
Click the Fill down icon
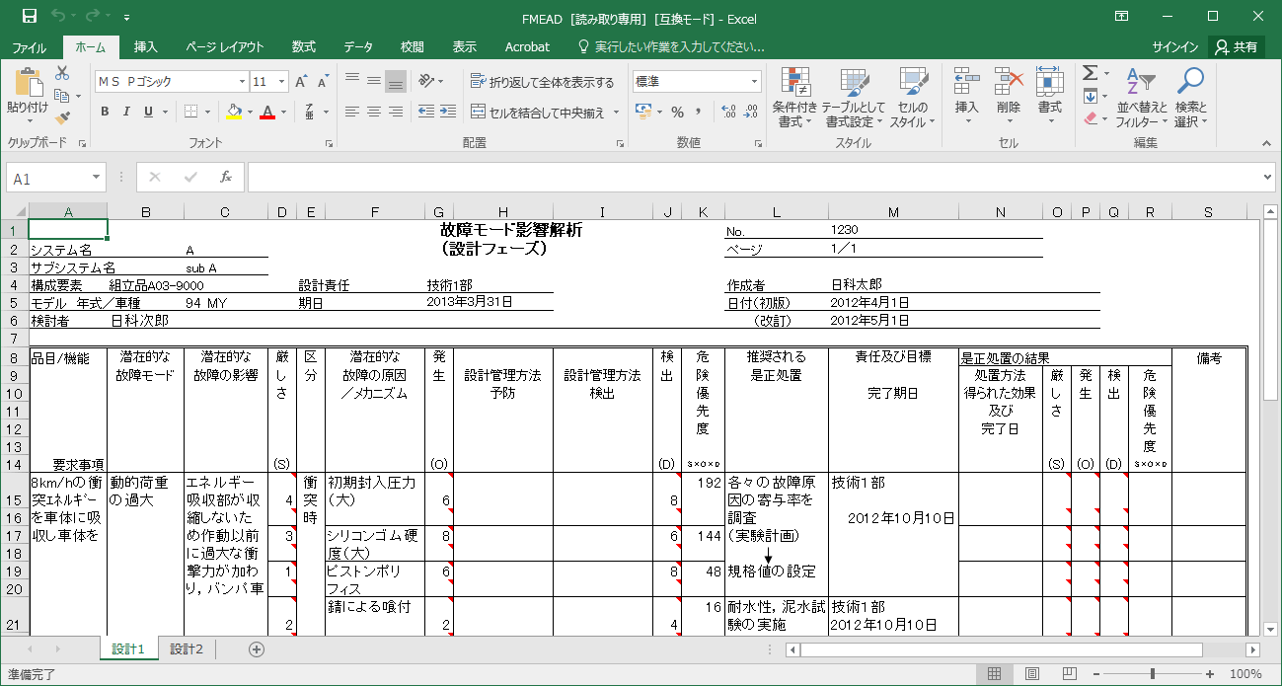tap(1090, 96)
